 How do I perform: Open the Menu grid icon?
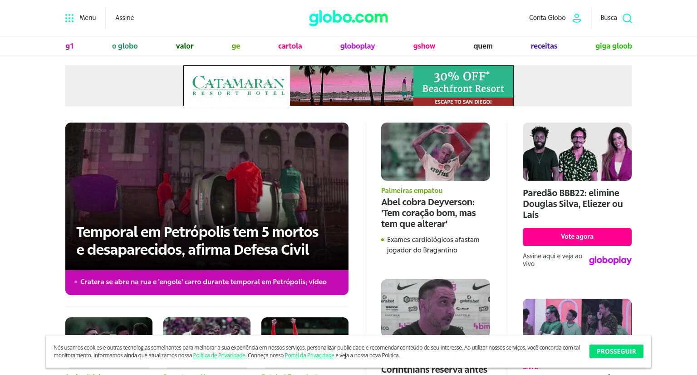69,18
